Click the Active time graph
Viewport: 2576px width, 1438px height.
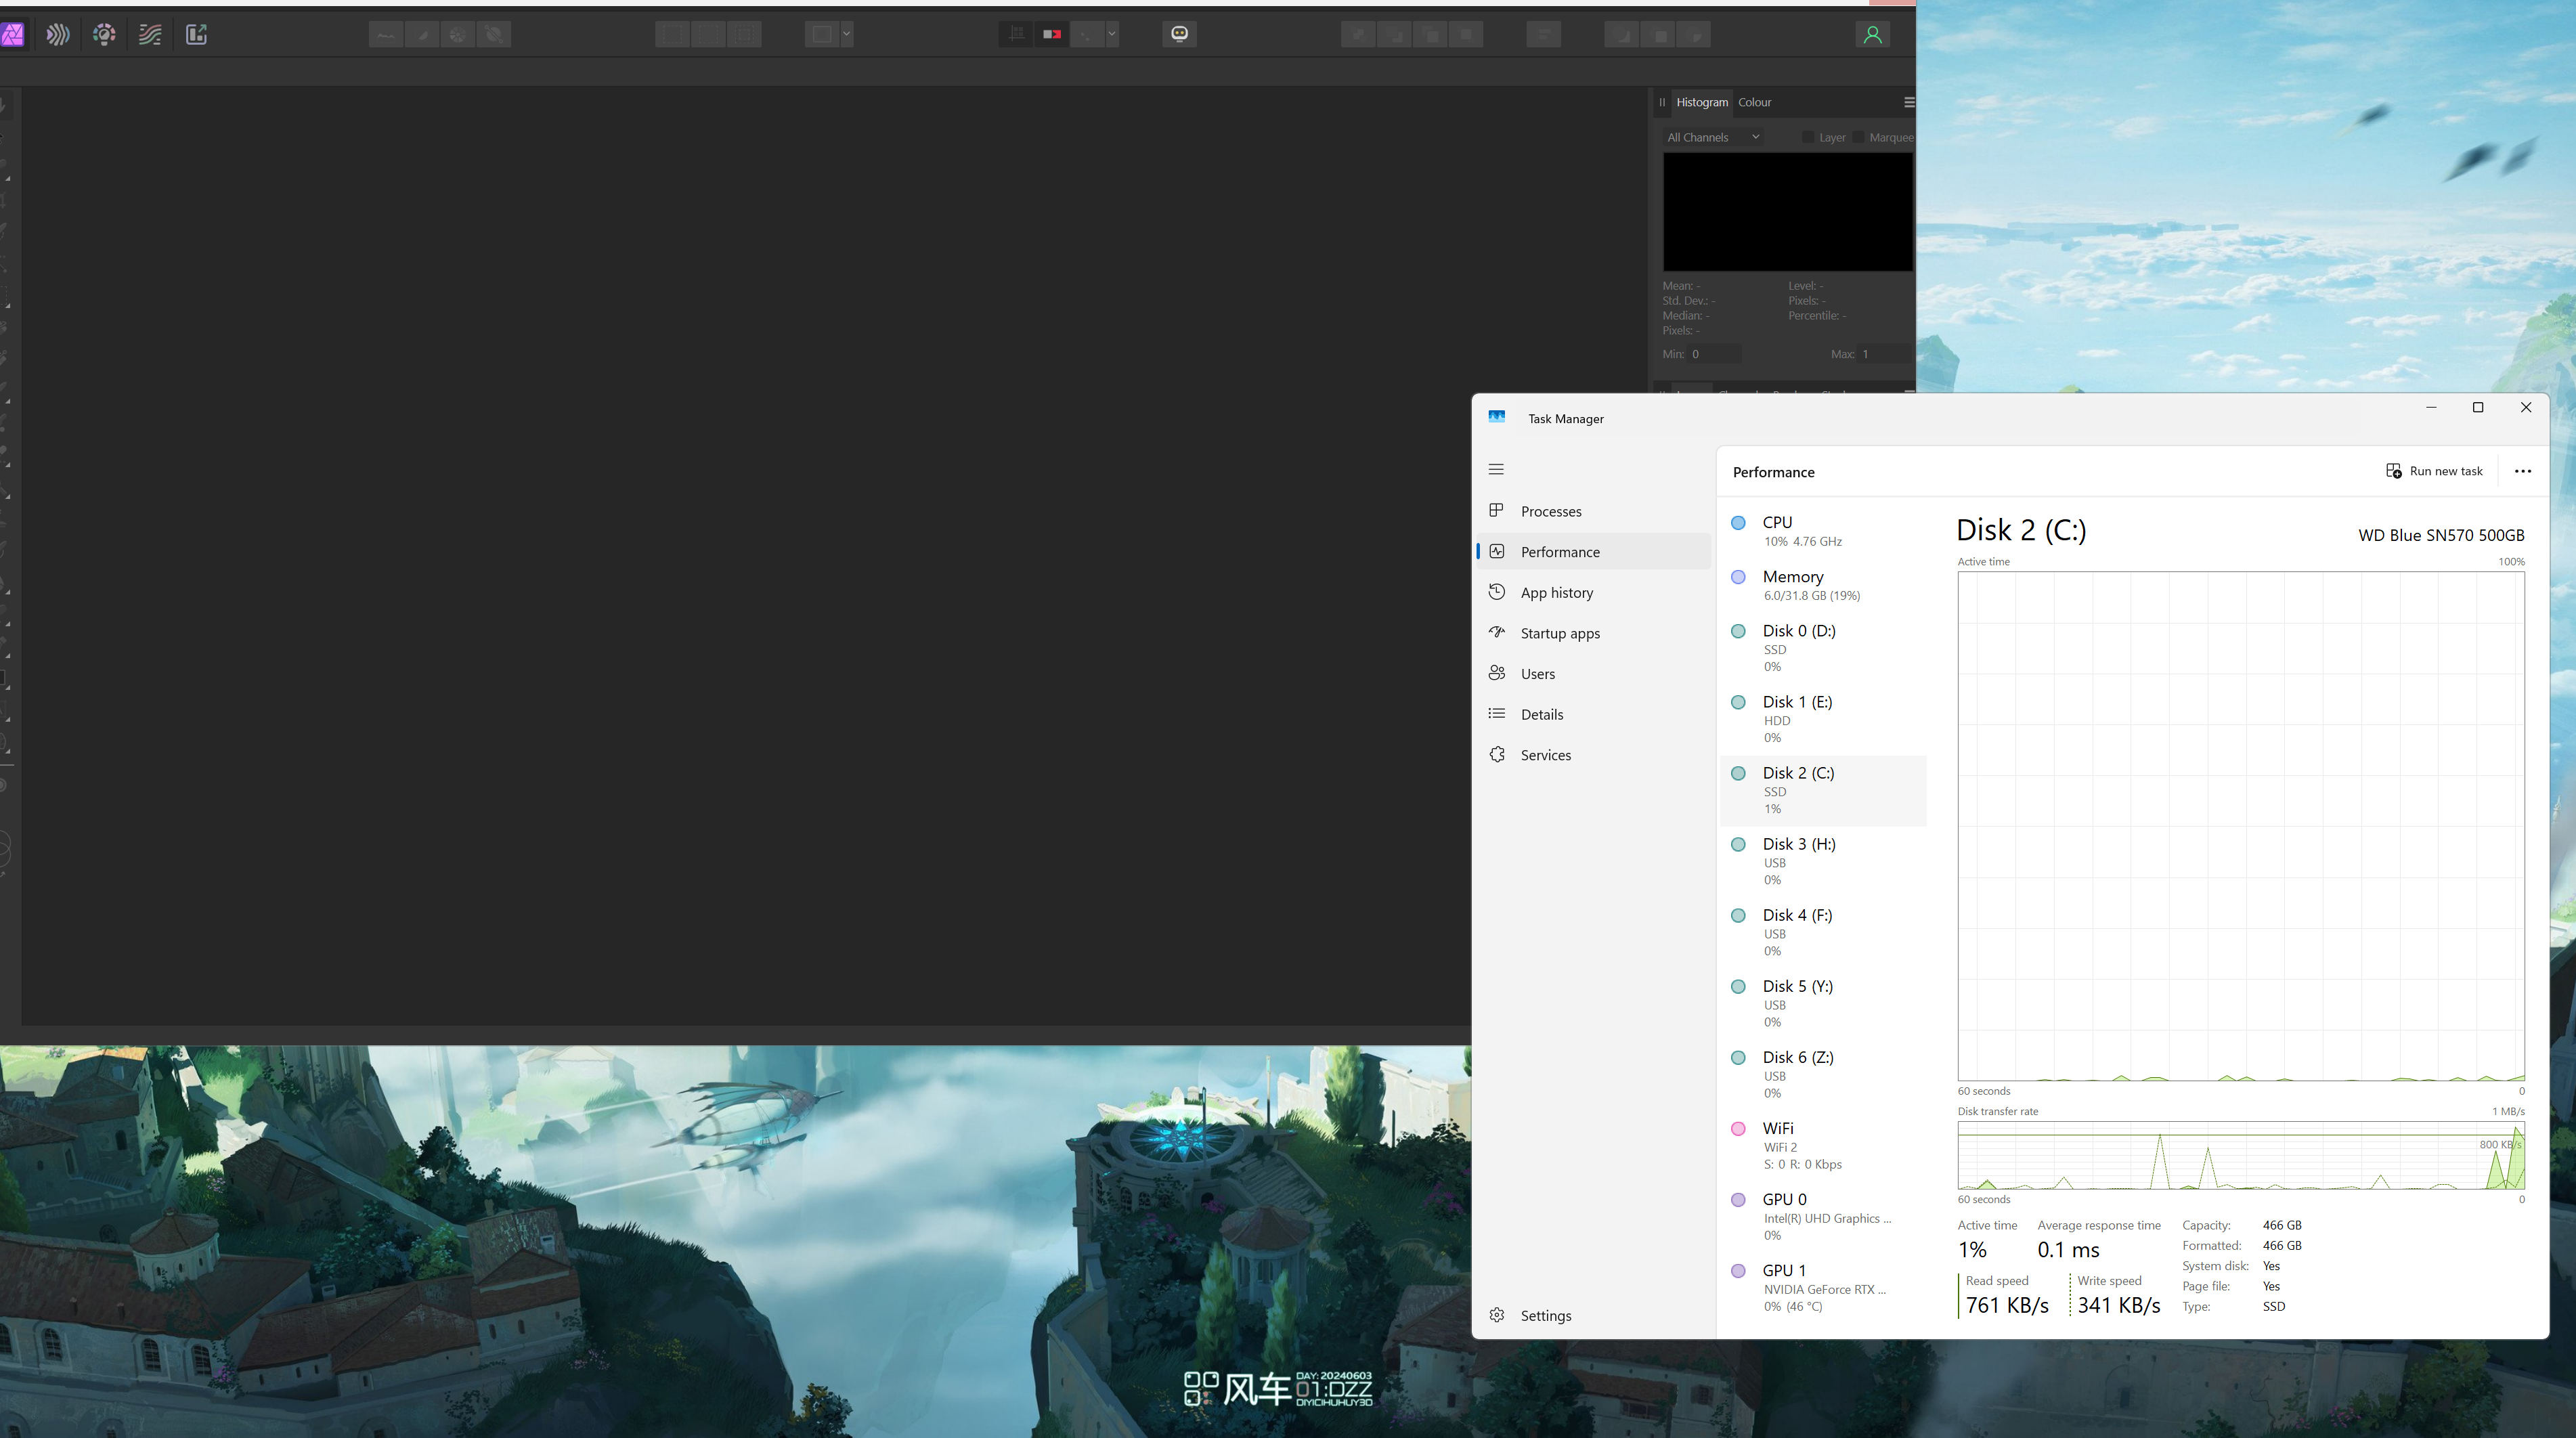[x=2241, y=826]
